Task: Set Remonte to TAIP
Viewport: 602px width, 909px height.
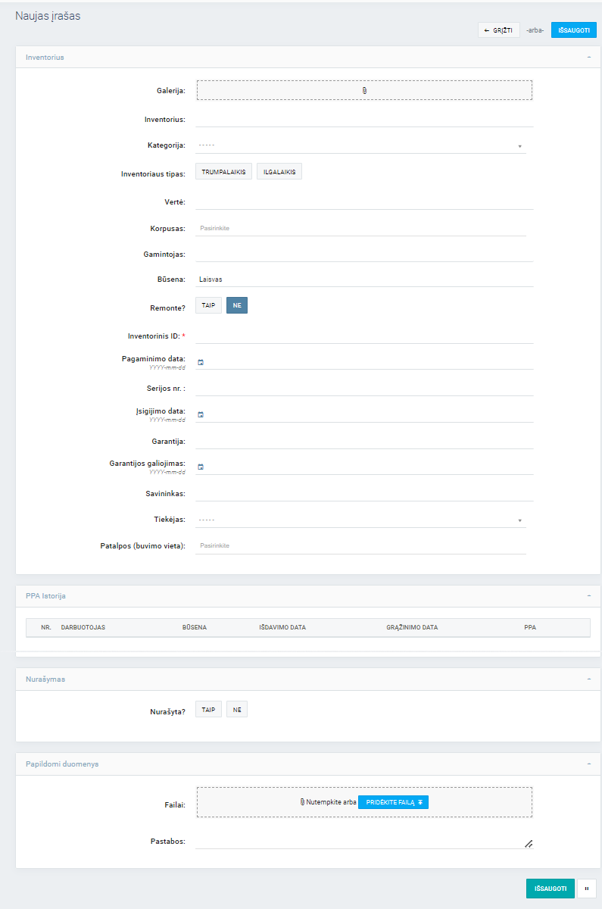Action: pos(208,305)
